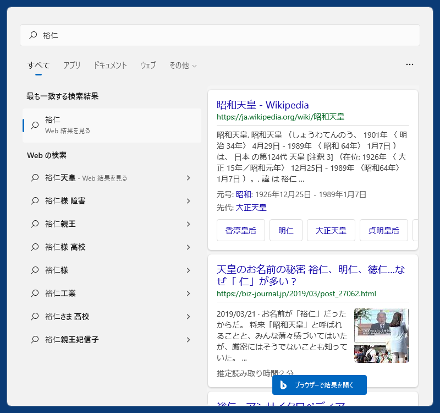Screen dimensions: 440x413
Task: Follow the 昭和 era link
Action: pyautogui.click(x=243, y=194)
